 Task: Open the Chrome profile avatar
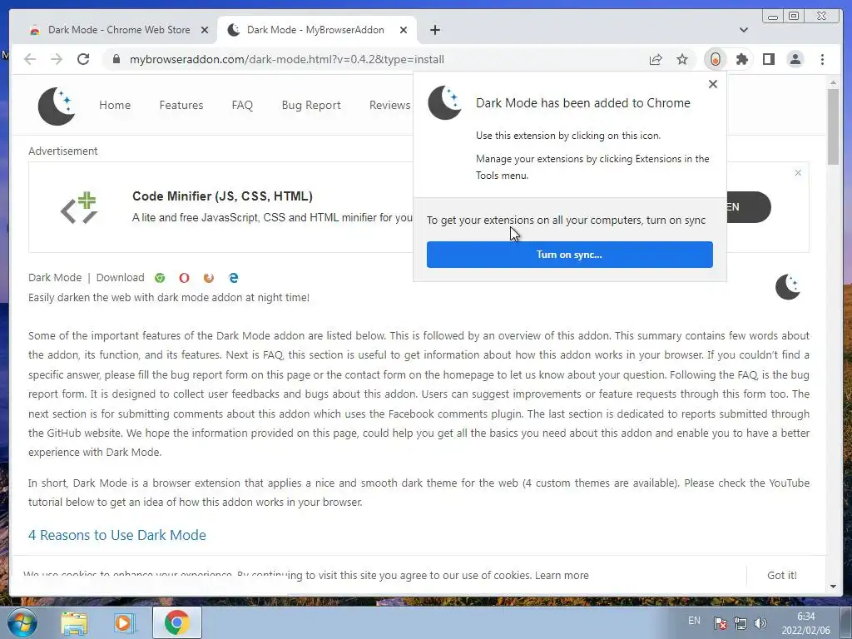(x=795, y=59)
